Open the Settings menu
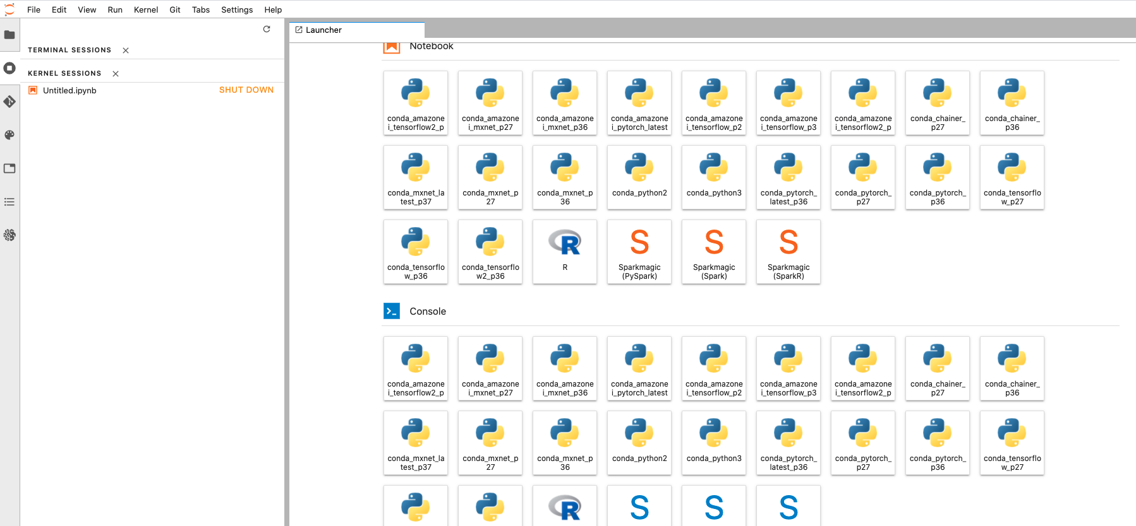The height and width of the screenshot is (526, 1136). [237, 9]
